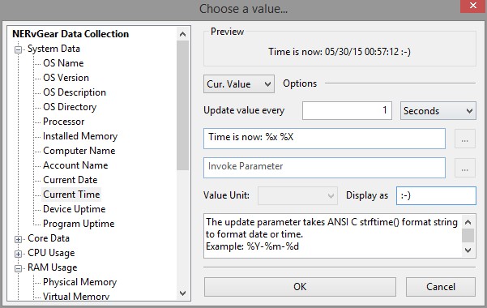Focus the Invoke Parameter field
This screenshot has height=308, width=487.
pos(325,168)
